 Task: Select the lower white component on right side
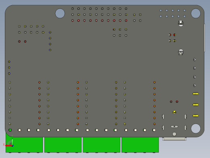click(181, 52)
